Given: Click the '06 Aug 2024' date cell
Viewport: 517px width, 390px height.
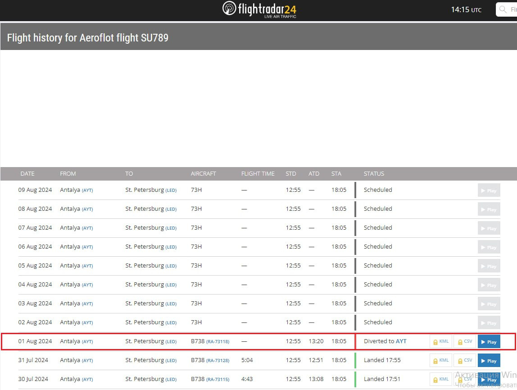Looking at the screenshot, I should 35,247.
